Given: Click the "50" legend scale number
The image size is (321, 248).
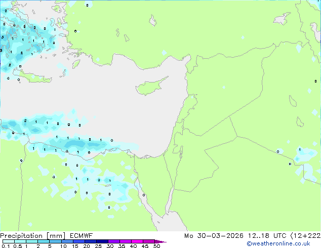Looking at the screenshot, I should pyautogui.click(x=156, y=246).
